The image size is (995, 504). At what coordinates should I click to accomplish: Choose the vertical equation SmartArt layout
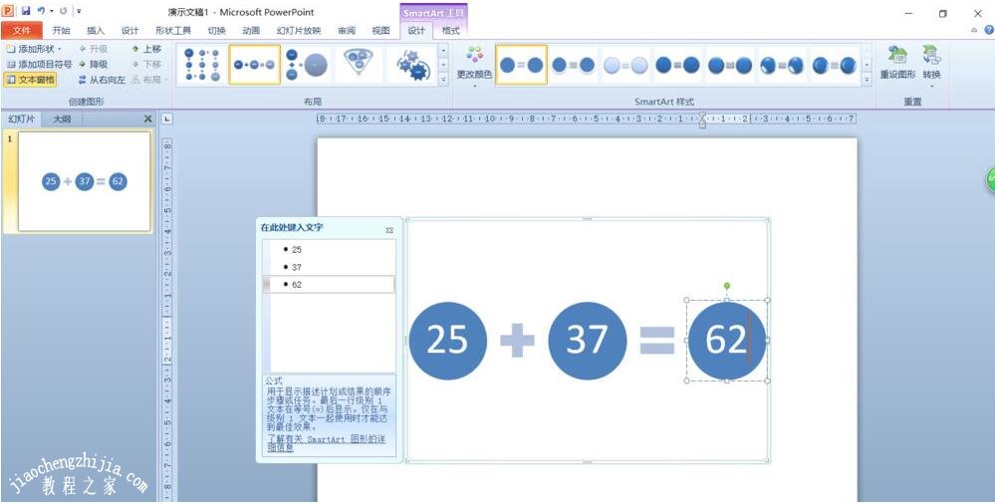[x=307, y=65]
